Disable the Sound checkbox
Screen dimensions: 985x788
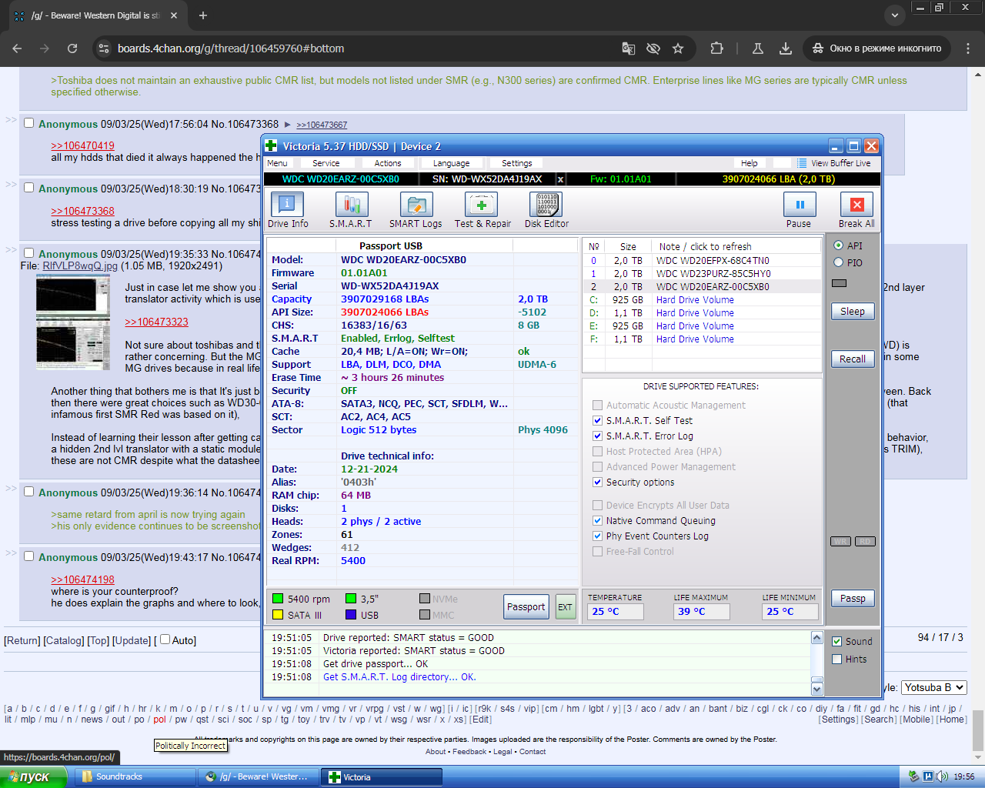point(837,641)
